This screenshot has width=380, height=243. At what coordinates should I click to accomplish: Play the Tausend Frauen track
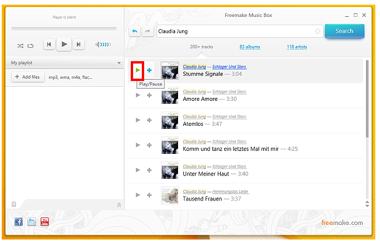(x=138, y=195)
